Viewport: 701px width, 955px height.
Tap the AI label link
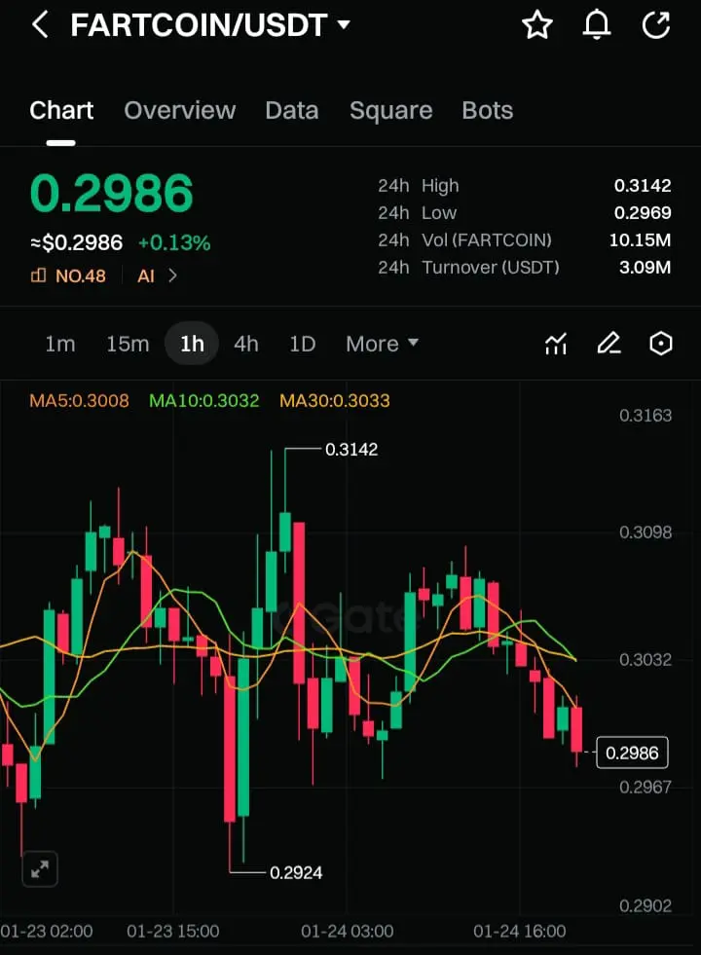(146, 275)
